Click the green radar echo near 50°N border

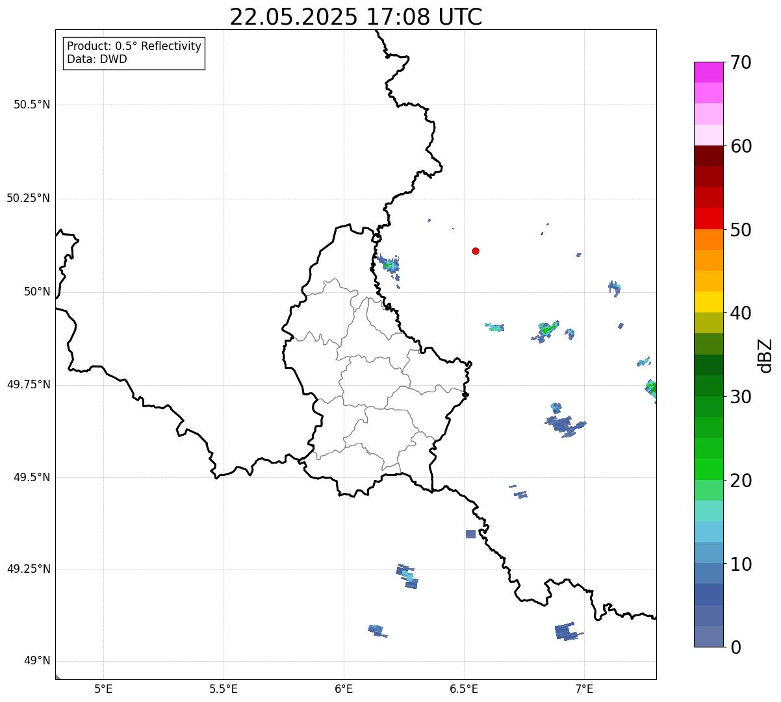pyautogui.click(x=390, y=265)
